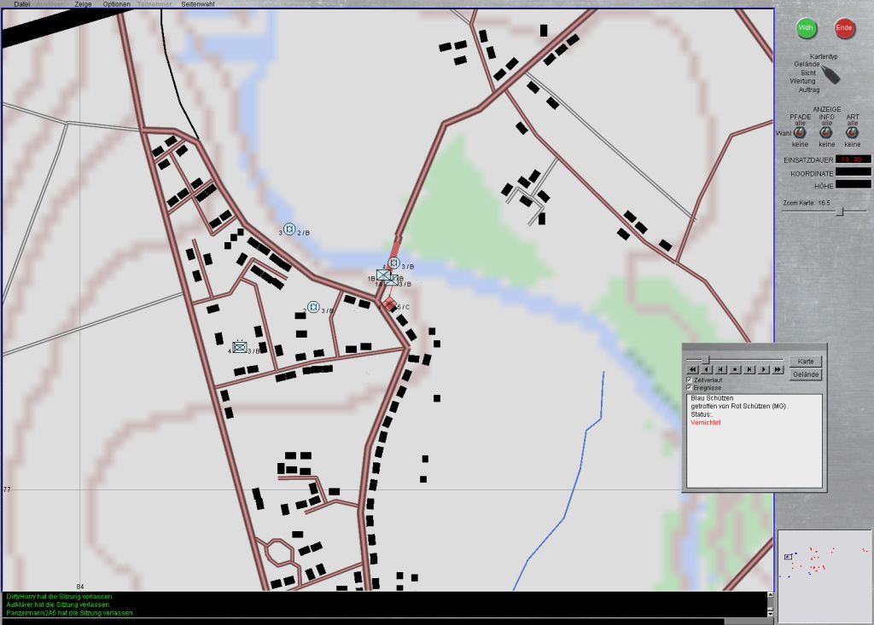Viewport: 874px width, 625px height.
Task: Open the Optionen menu
Action: coord(117,4)
